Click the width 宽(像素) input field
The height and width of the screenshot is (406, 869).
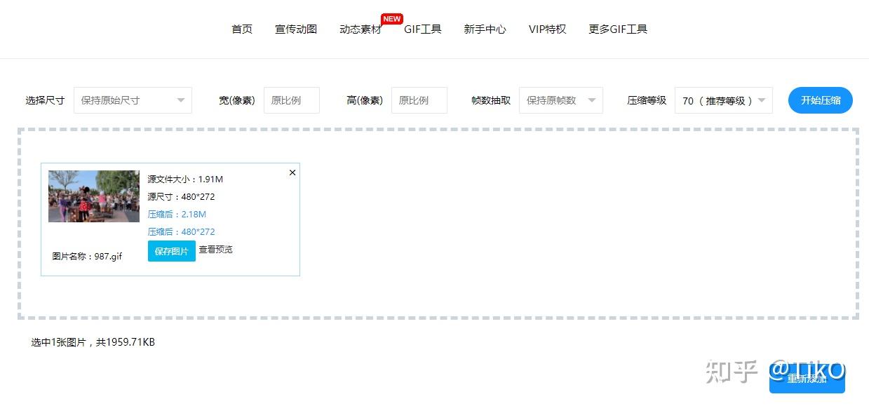coord(291,100)
